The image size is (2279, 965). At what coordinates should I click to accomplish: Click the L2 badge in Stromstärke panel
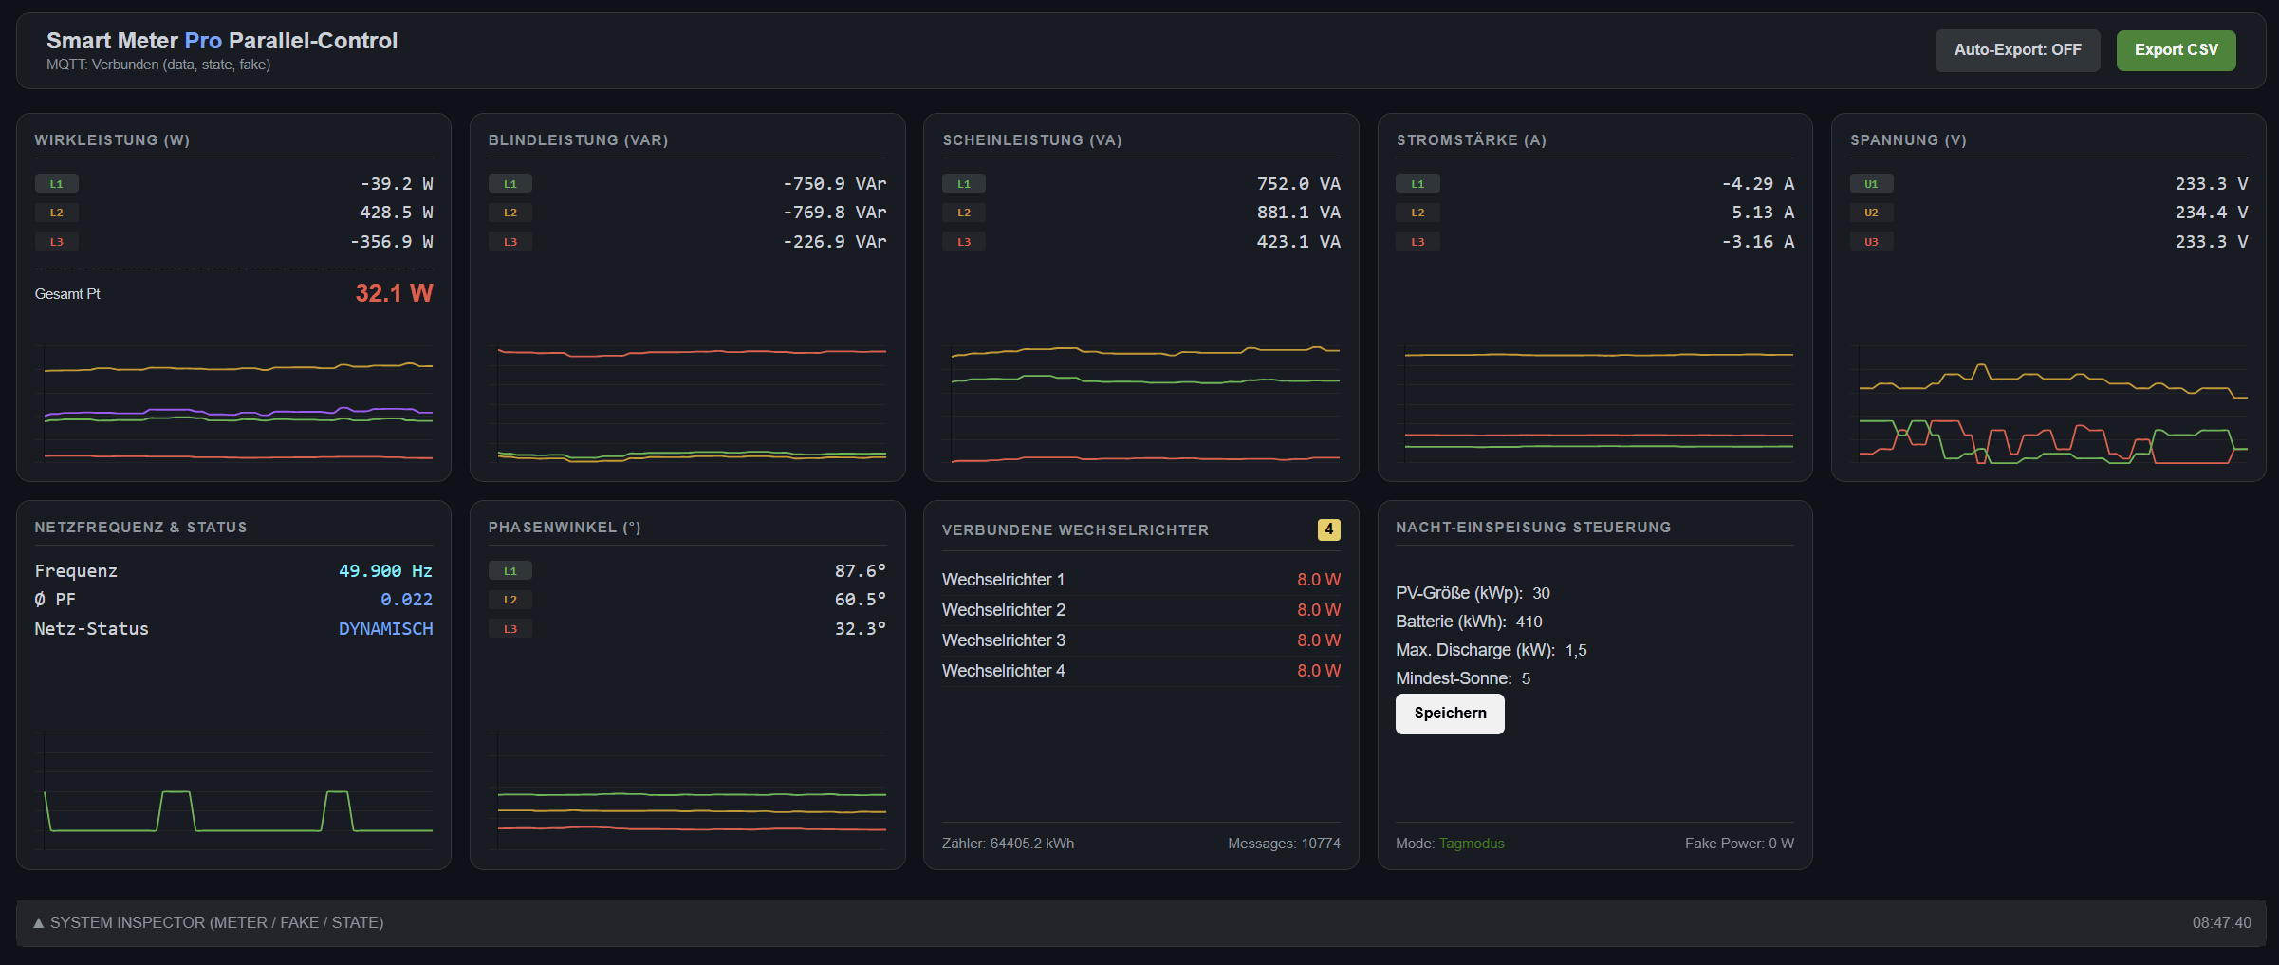(1417, 213)
